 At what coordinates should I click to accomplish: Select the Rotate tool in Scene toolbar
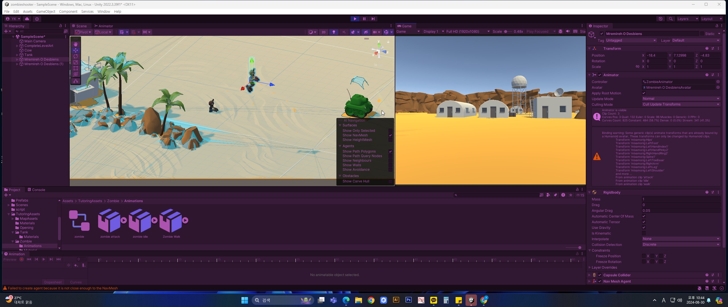pyautogui.click(x=76, y=56)
